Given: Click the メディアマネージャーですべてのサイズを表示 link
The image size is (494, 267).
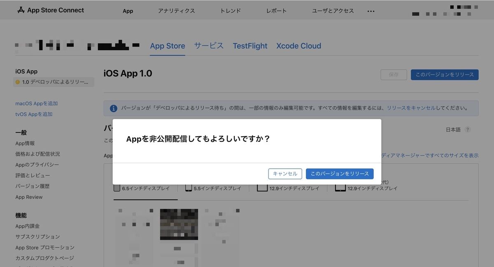Looking at the screenshot, I should click(x=430, y=156).
